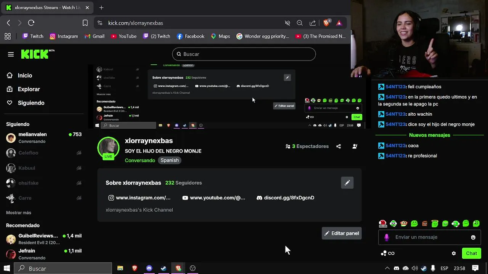Bookmark this page icon
The image size is (488, 274).
click(85, 23)
